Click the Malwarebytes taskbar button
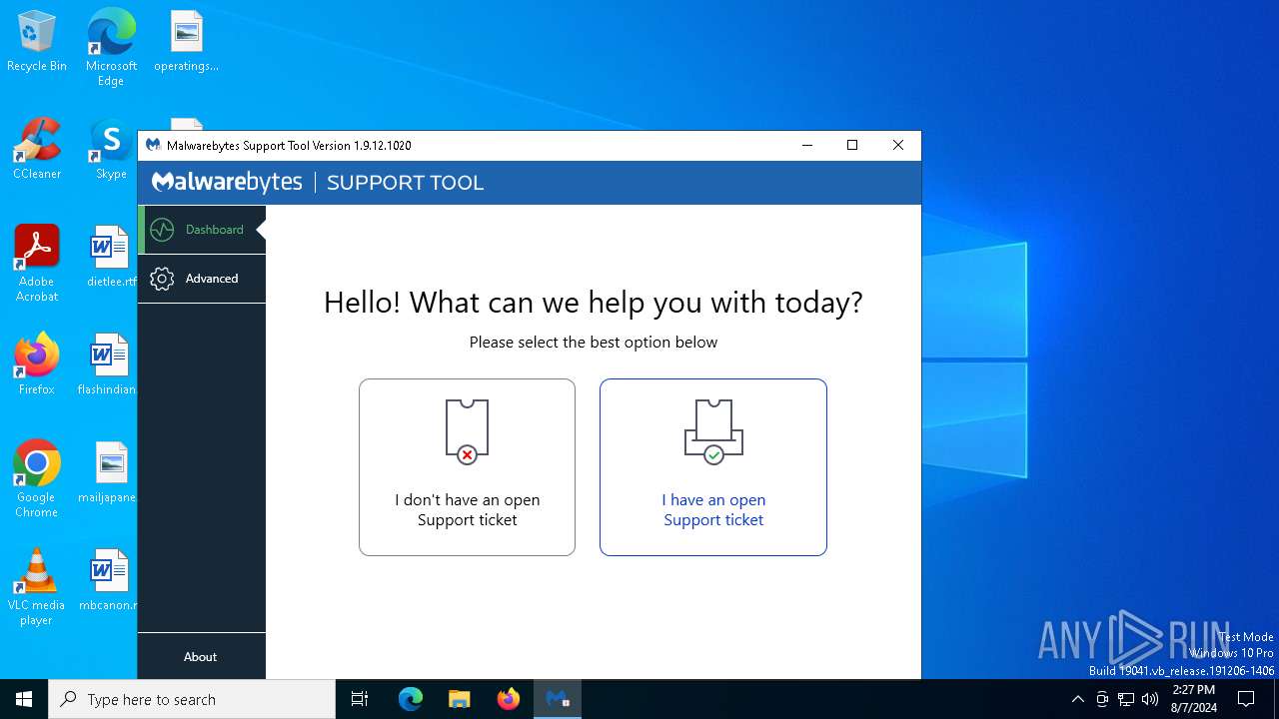 coord(558,699)
